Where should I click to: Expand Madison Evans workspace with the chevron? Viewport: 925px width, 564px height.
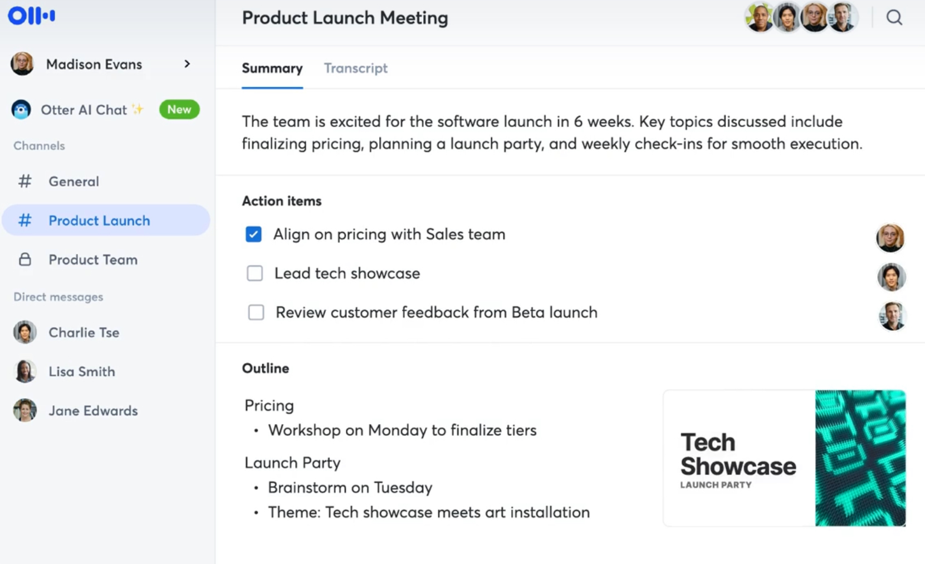pos(187,63)
